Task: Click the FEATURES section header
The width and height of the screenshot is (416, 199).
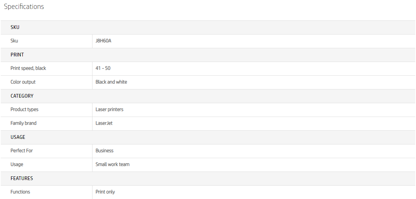Action: click(x=22, y=178)
